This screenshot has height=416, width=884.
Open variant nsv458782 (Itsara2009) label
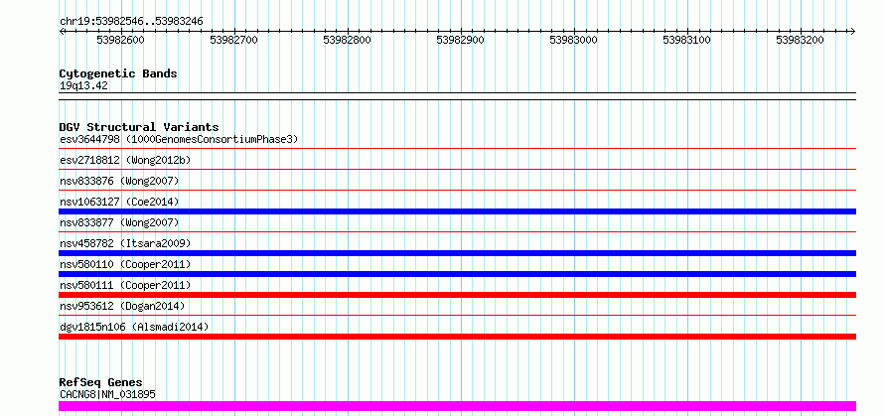click(125, 243)
